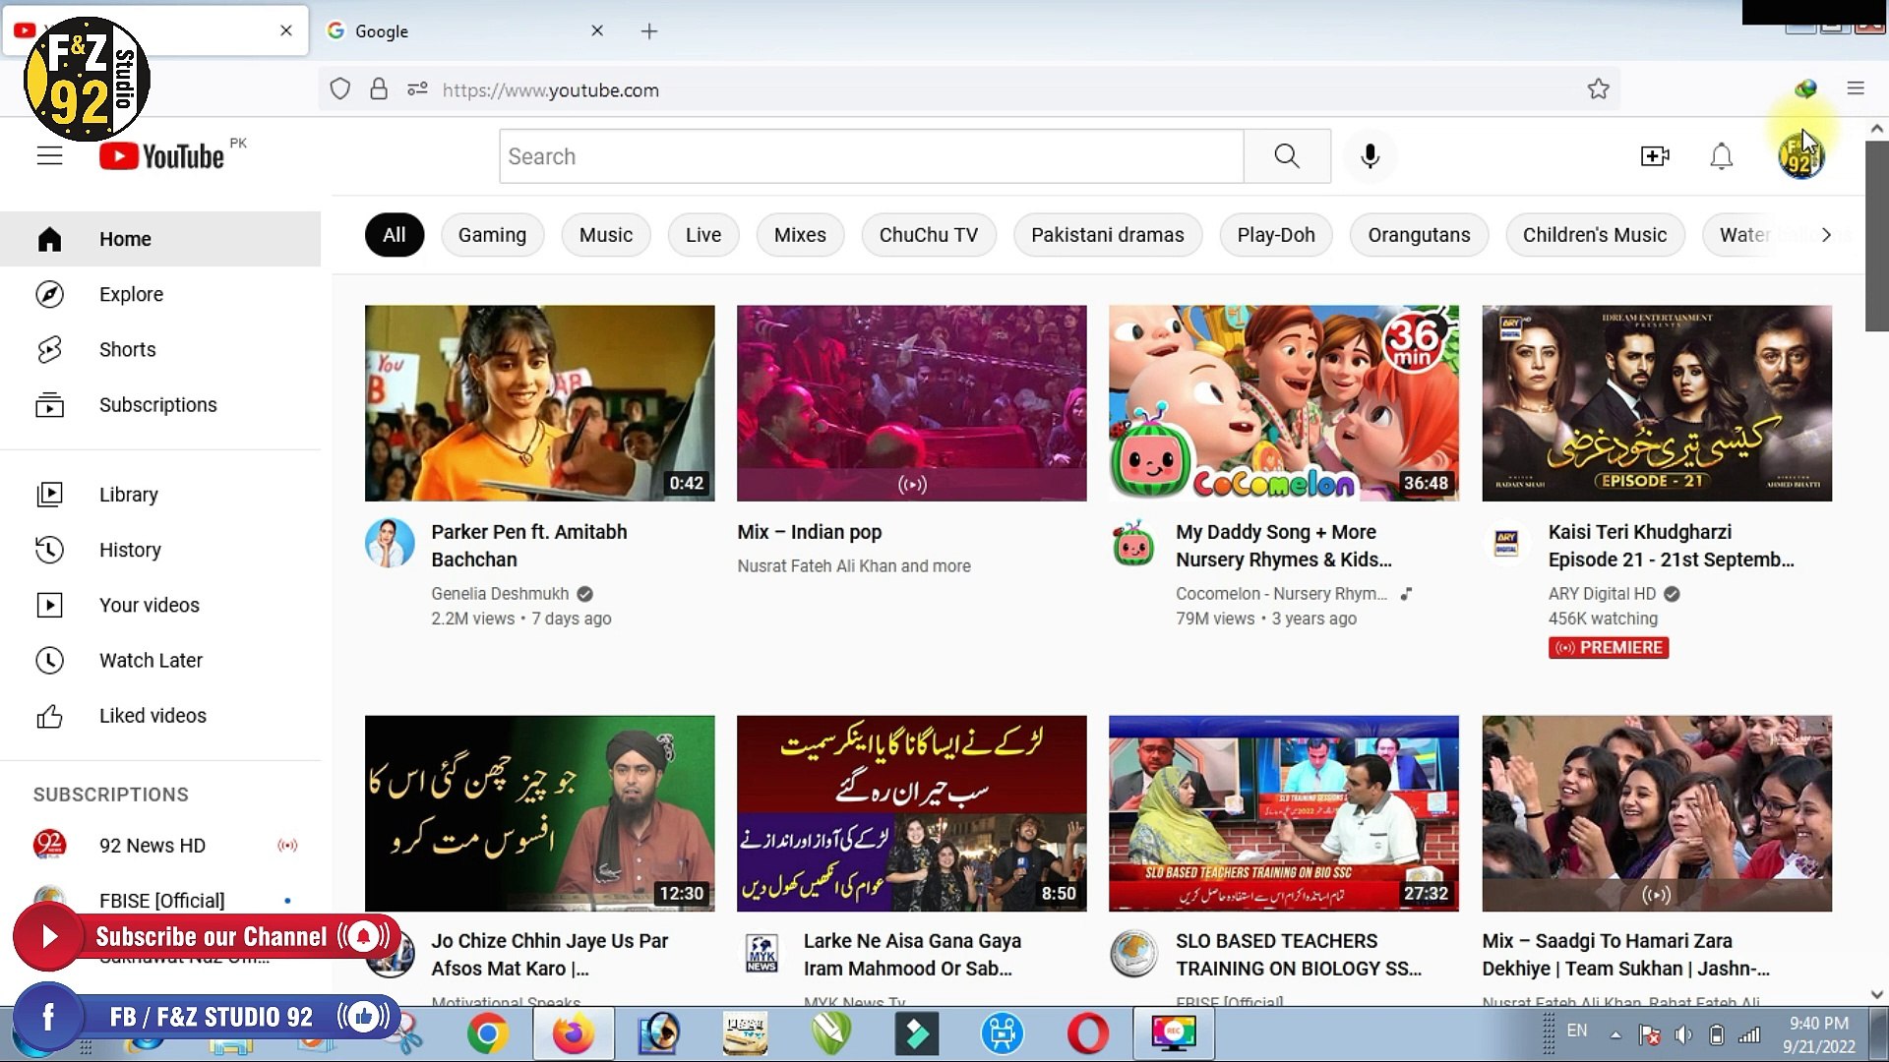Start voice search with the microphone icon
The height and width of the screenshot is (1062, 1889).
1370,156
